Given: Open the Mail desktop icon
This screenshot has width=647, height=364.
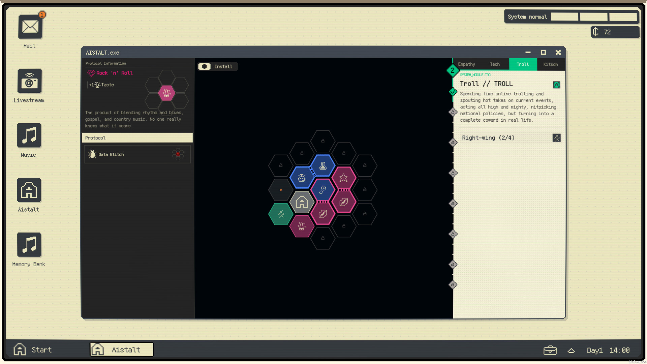Looking at the screenshot, I should 30,27.
